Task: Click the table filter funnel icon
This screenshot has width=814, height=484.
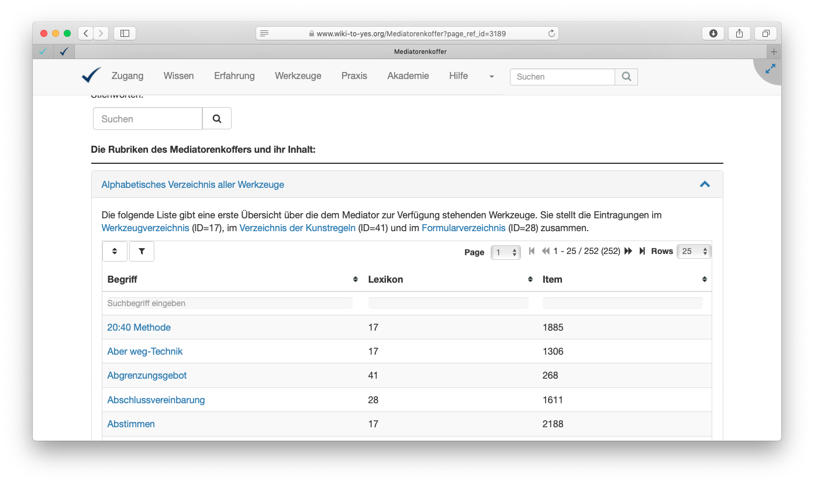Action: point(142,251)
